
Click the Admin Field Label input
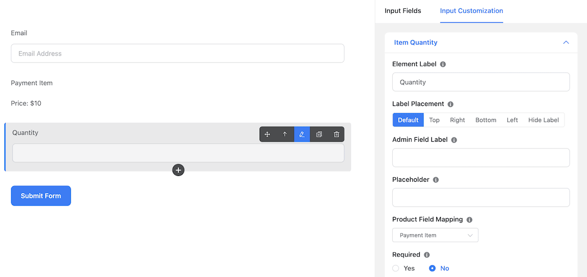pos(481,158)
